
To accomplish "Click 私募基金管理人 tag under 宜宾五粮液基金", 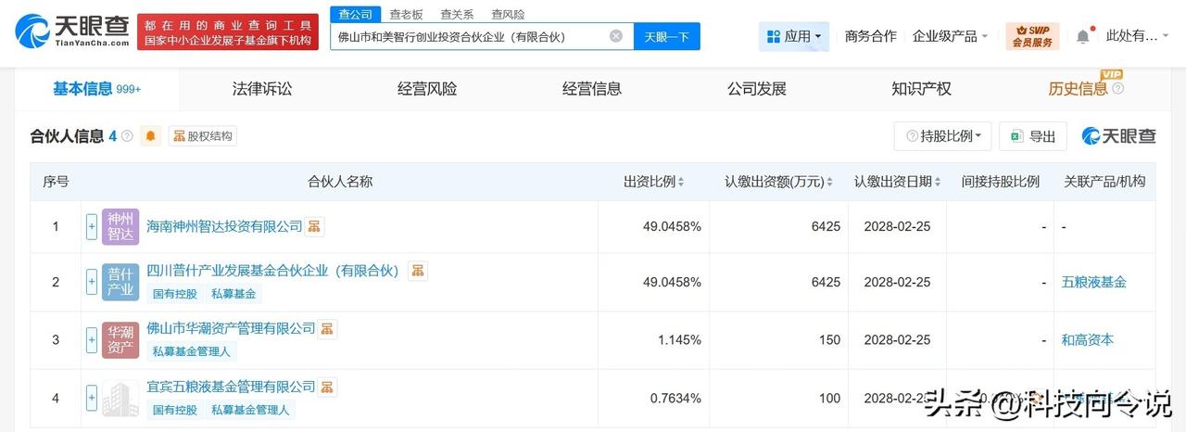I will (x=251, y=410).
